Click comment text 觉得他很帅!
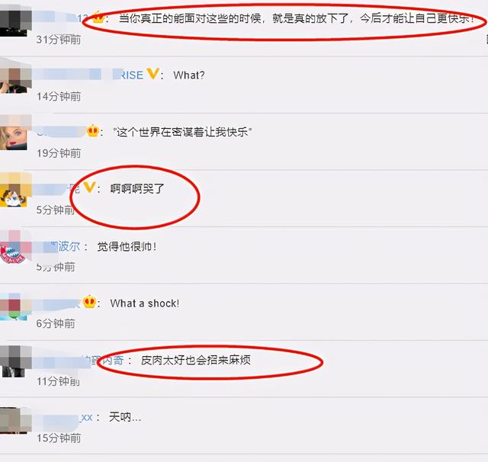Image resolution: width=488 pixels, height=462 pixels. click(x=127, y=247)
